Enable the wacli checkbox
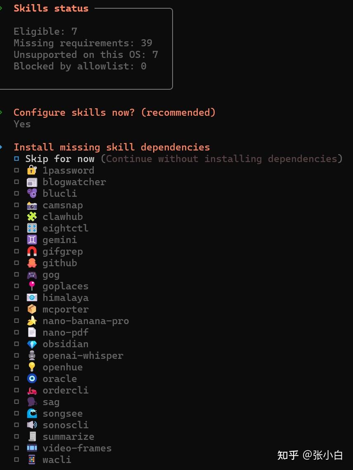The width and height of the screenshot is (353, 470). coord(17,460)
